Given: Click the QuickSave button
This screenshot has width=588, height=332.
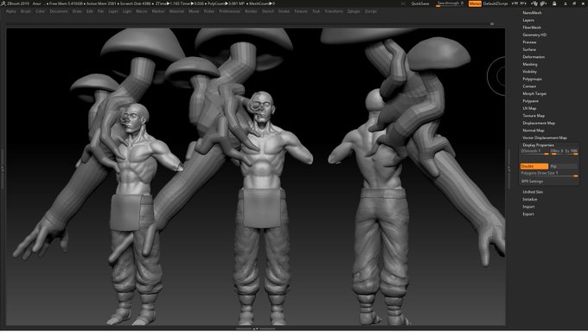Looking at the screenshot, I should pyautogui.click(x=420, y=3).
